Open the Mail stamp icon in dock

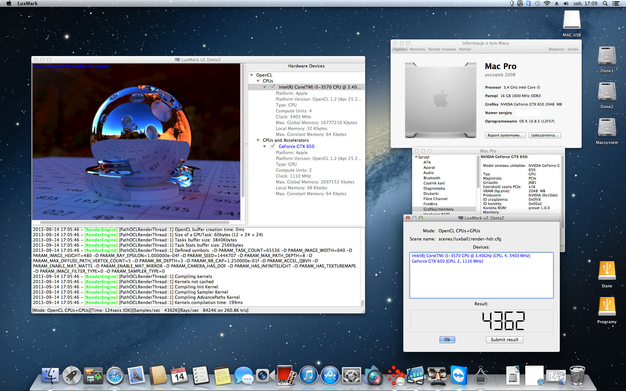click(x=136, y=375)
